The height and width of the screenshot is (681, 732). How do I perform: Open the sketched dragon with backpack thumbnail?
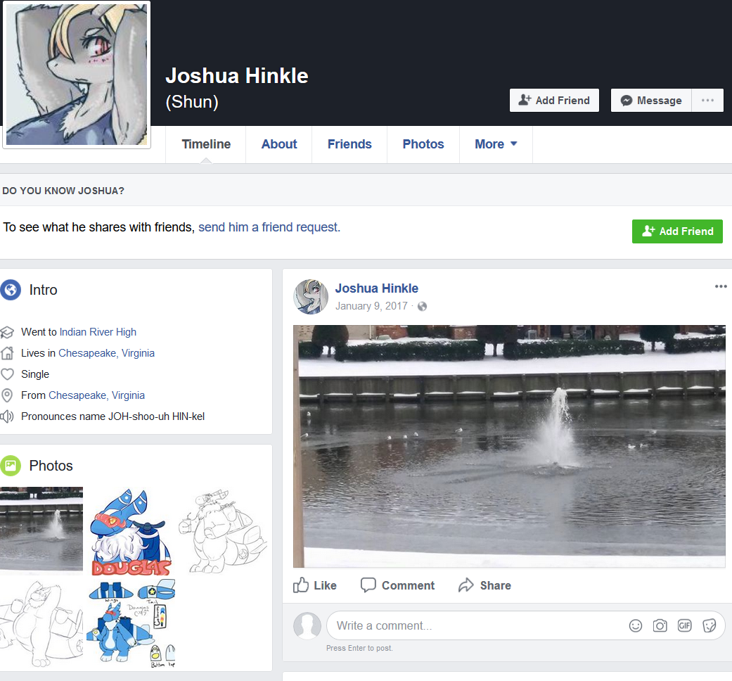223,531
